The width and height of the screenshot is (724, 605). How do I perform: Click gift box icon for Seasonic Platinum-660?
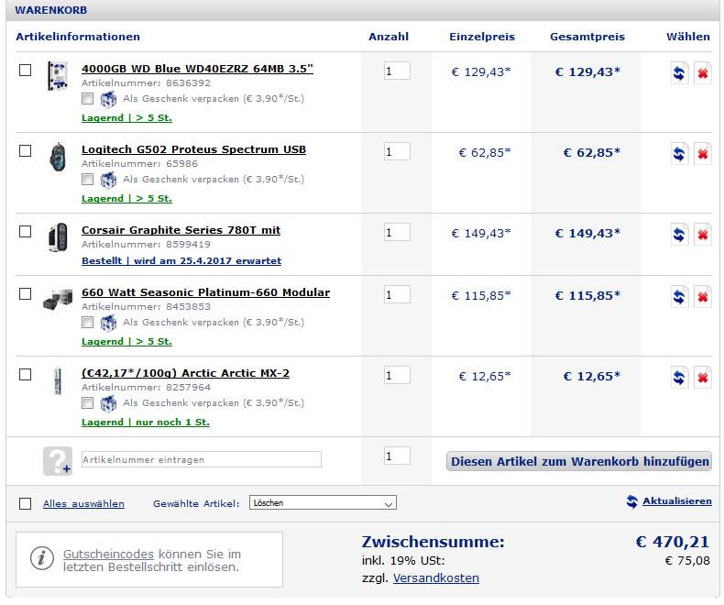point(108,324)
